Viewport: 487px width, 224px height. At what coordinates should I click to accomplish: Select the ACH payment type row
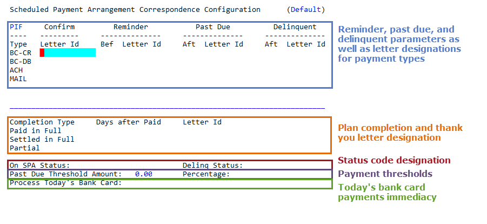pyautogui.click(x=16, y=70)
